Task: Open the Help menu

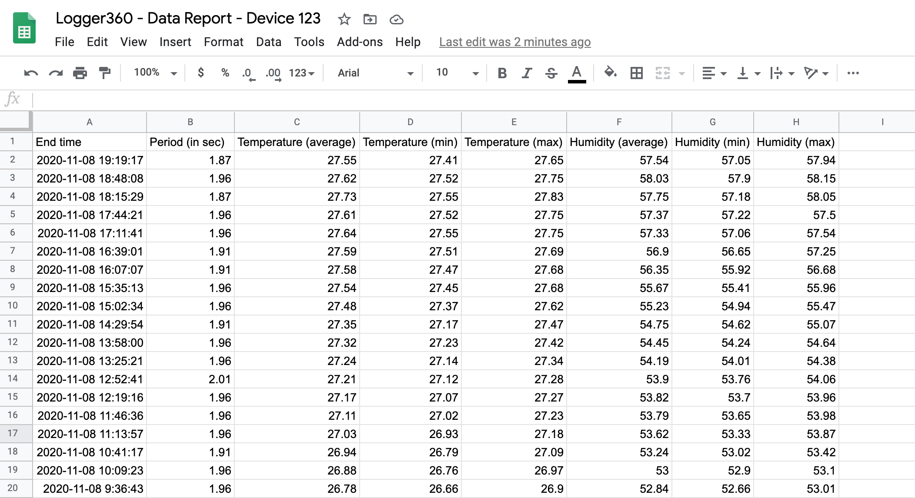Action: [407, 42]
